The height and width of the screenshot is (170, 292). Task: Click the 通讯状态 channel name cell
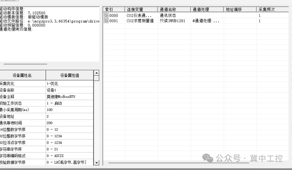[x=168, y=15]
